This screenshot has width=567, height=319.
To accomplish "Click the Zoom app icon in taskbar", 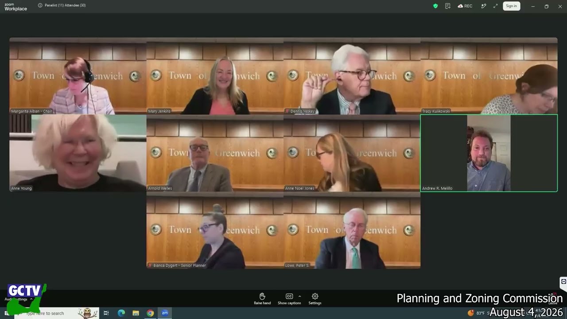I will [165, 313].
